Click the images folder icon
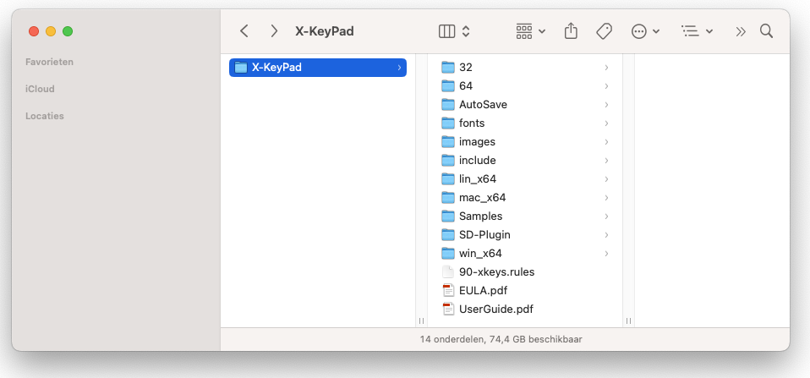810x378 pixels. tap(448, 142)
